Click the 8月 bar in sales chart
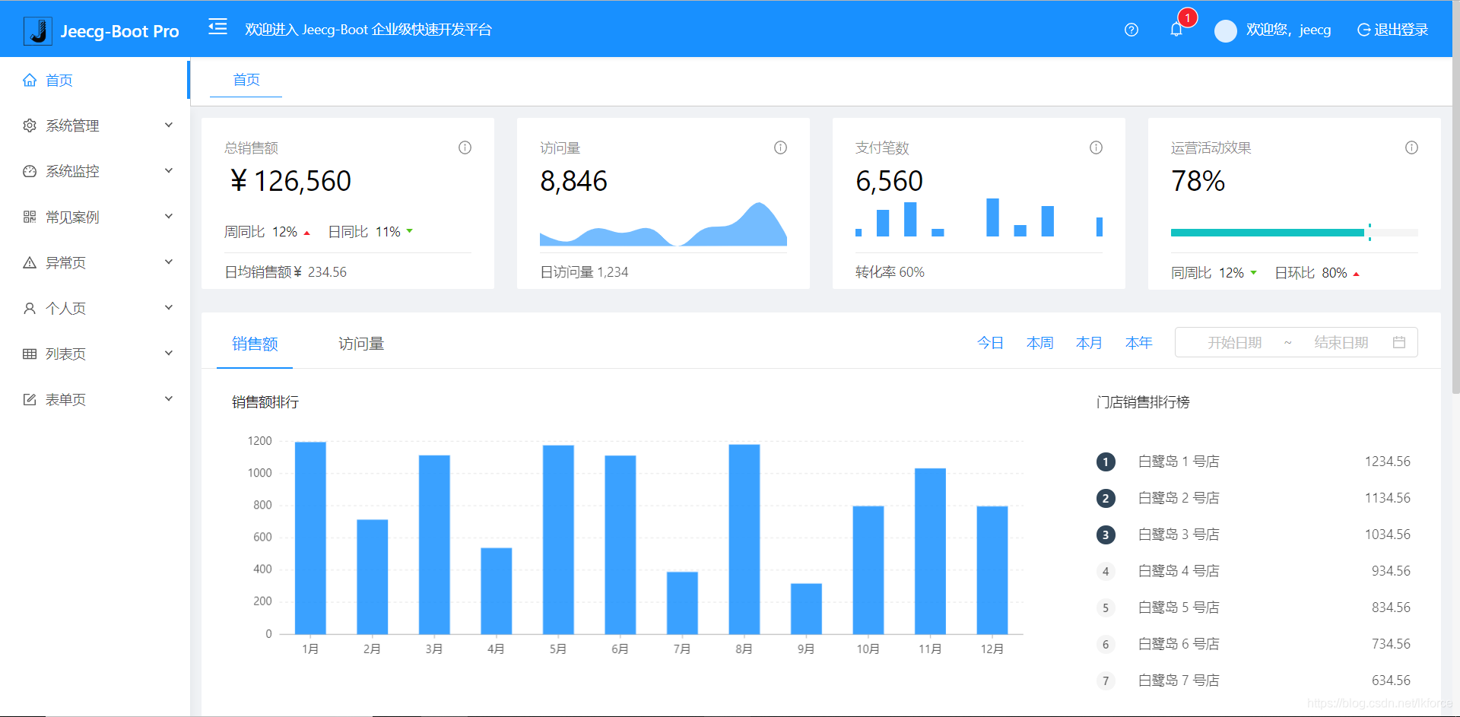The width and height of the screenshot is (1460, 717). [744, 539]
